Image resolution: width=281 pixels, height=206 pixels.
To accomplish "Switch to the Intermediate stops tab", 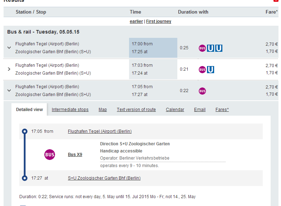I will (x=70, y=110).
